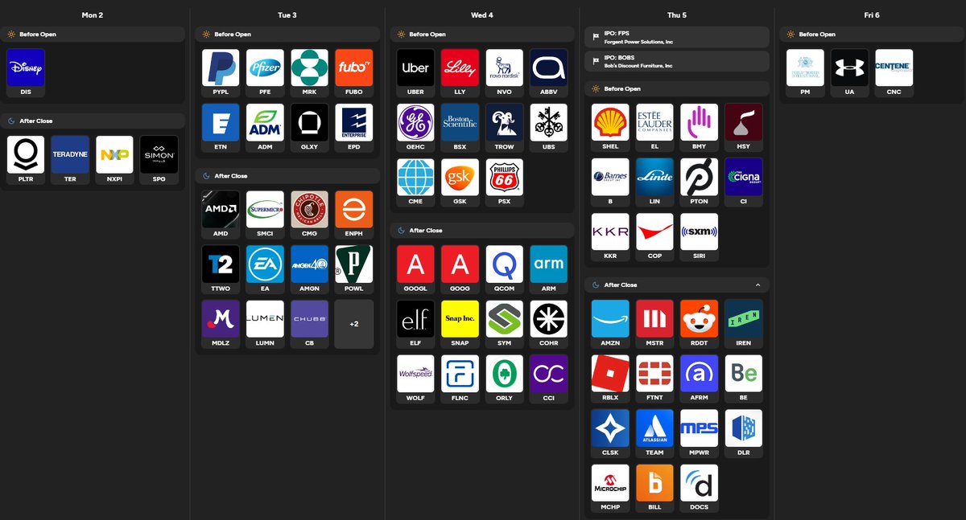This screenshot has height=520, width=966.
Task: Select the Mon 2 day header
Action: point(93,15)
